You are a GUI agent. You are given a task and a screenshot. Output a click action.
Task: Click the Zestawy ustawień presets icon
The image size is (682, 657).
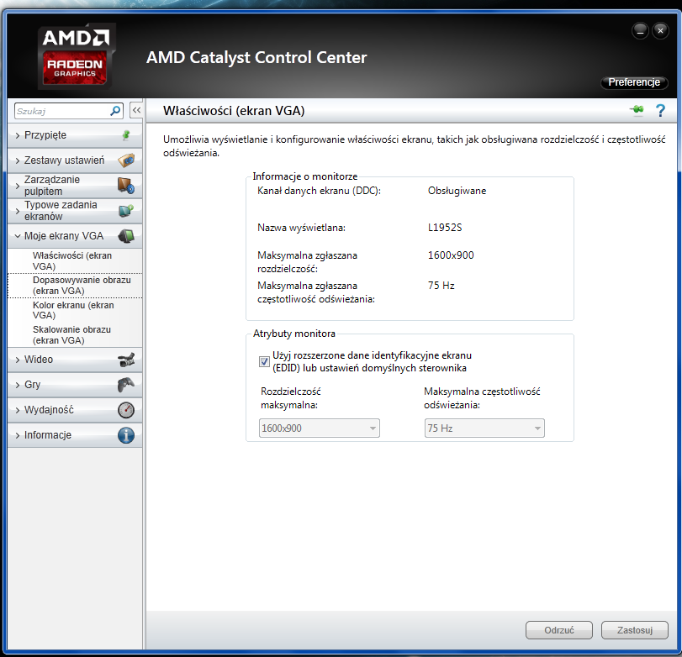[x=126, y=160]
